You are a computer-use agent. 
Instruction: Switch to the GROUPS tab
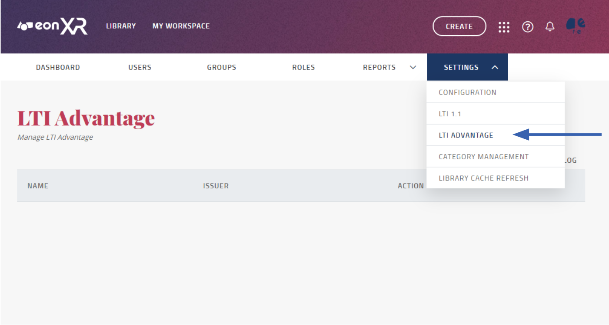click(222, 67)
